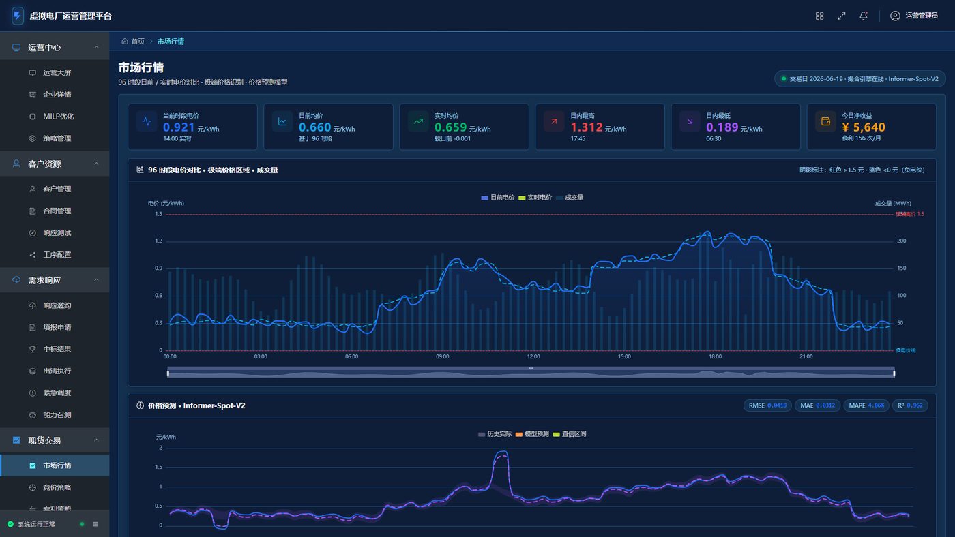This screenshot has width=955, height=537.
Task: Toggle 成交量 legend series
Action: tap(570, 197)
